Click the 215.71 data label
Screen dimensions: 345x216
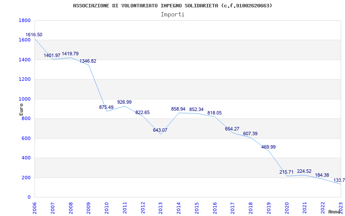(286, 172)
